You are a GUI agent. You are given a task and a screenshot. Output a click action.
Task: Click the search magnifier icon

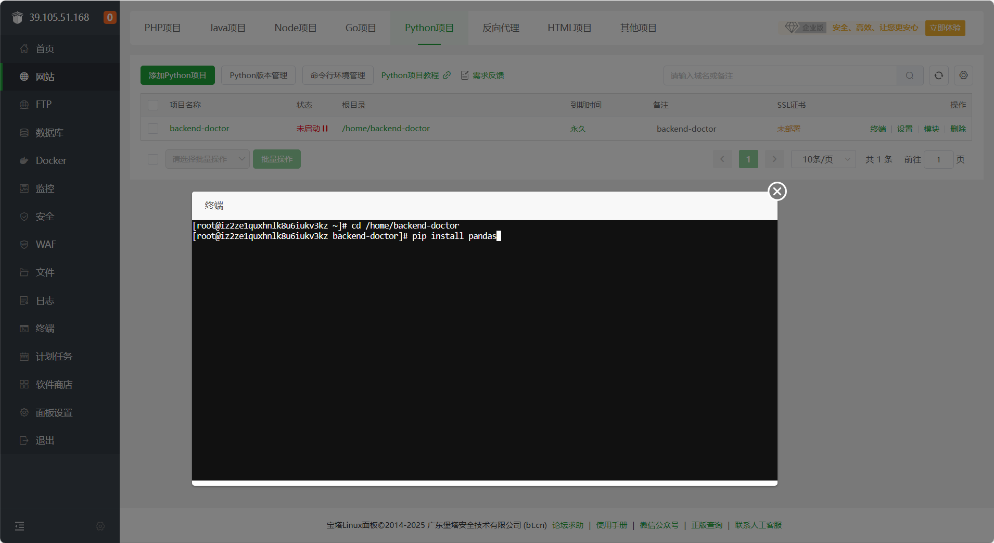pos(910,75)
